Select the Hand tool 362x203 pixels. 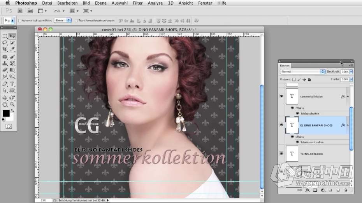(x=5, y=104)
